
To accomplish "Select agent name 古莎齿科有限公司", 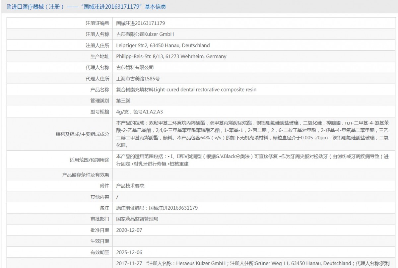I will click(135, 68).
